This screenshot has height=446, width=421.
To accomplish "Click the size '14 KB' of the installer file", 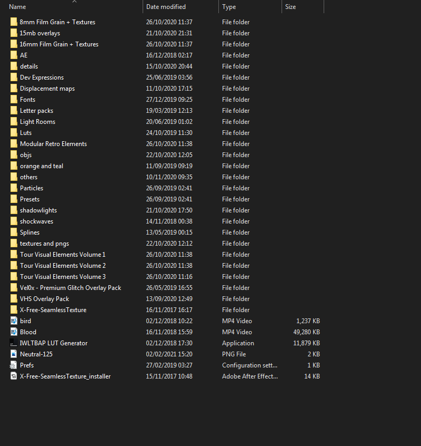I will click(x=312, y=376).
